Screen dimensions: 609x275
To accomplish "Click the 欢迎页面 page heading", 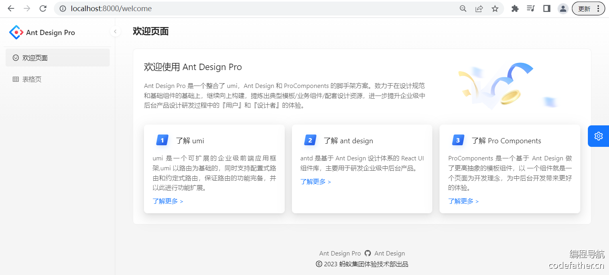I will click(x=151, y=31).
